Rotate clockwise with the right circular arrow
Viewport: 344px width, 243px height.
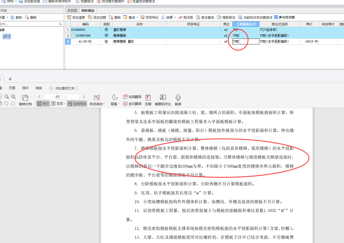[13, 104]
